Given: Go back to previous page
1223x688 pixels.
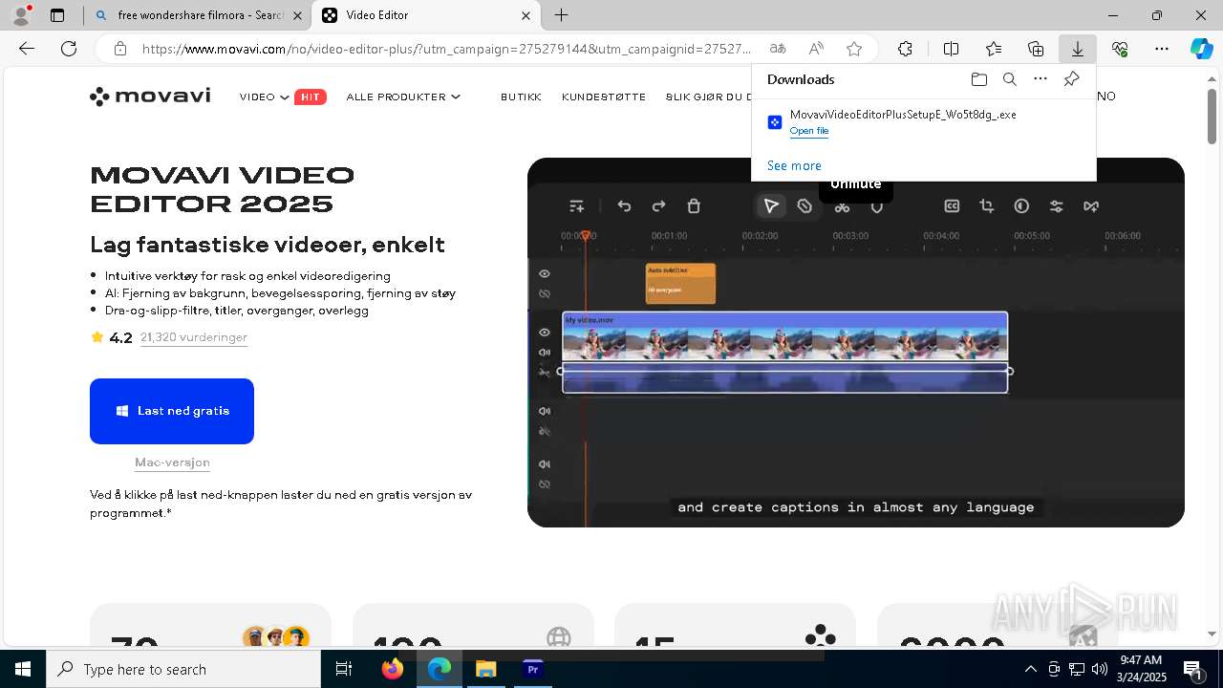Looking at the screenshot, I should (x=27, y=49).
